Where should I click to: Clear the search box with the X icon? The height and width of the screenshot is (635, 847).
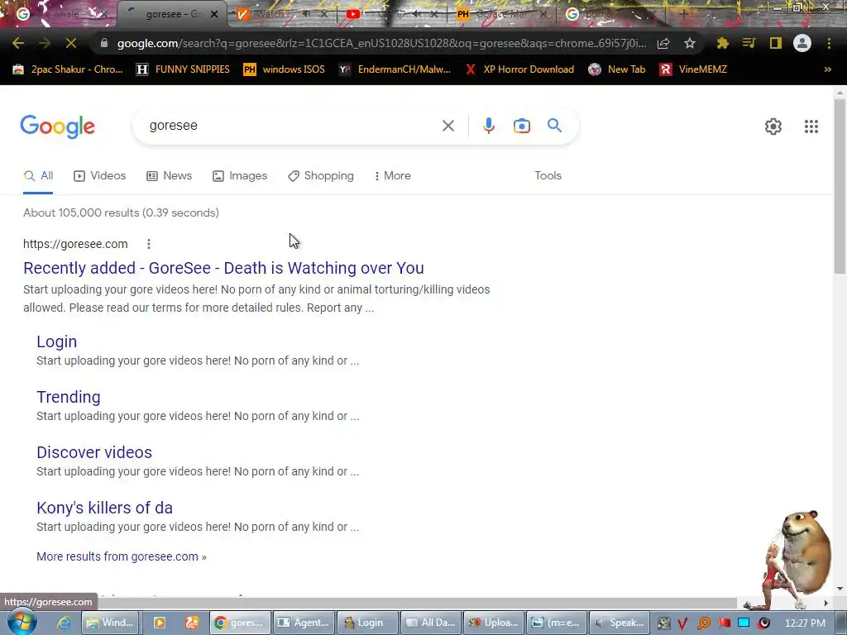pos(447,126)
